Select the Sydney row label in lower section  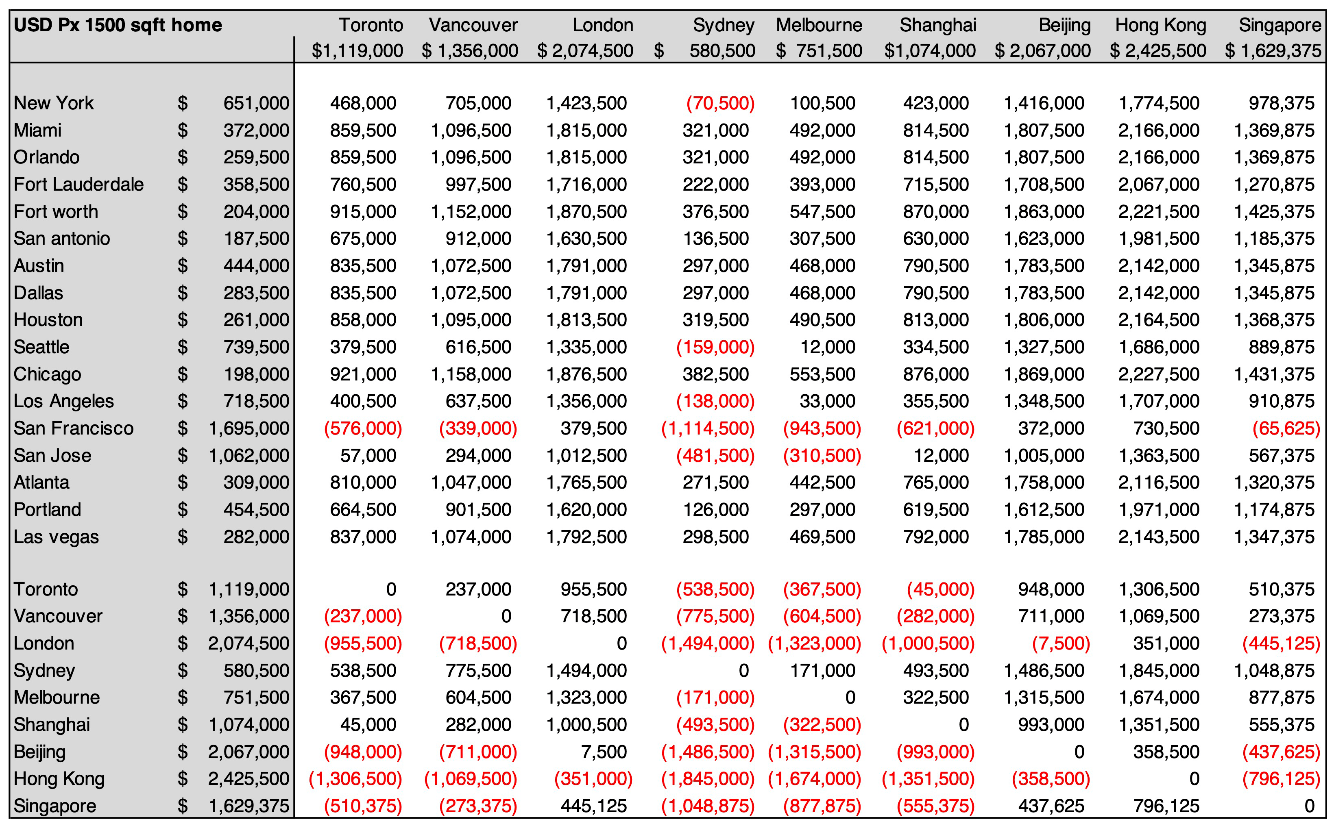click(44, 671)
